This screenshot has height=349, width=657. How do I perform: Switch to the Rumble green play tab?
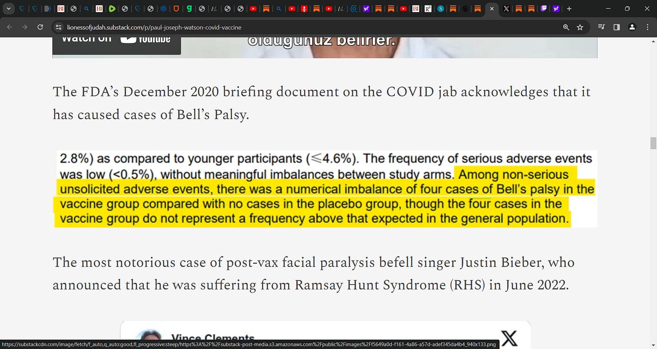pos(112,9)
